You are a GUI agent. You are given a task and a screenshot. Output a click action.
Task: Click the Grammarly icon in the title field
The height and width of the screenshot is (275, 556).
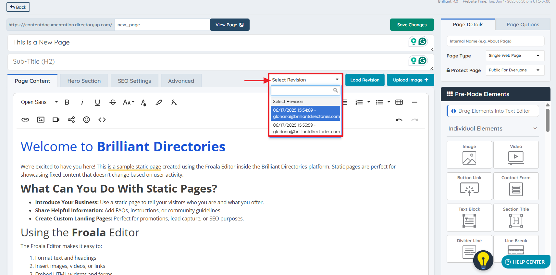(x=422, y=41)
